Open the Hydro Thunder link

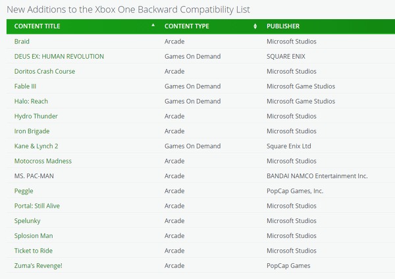36,116
